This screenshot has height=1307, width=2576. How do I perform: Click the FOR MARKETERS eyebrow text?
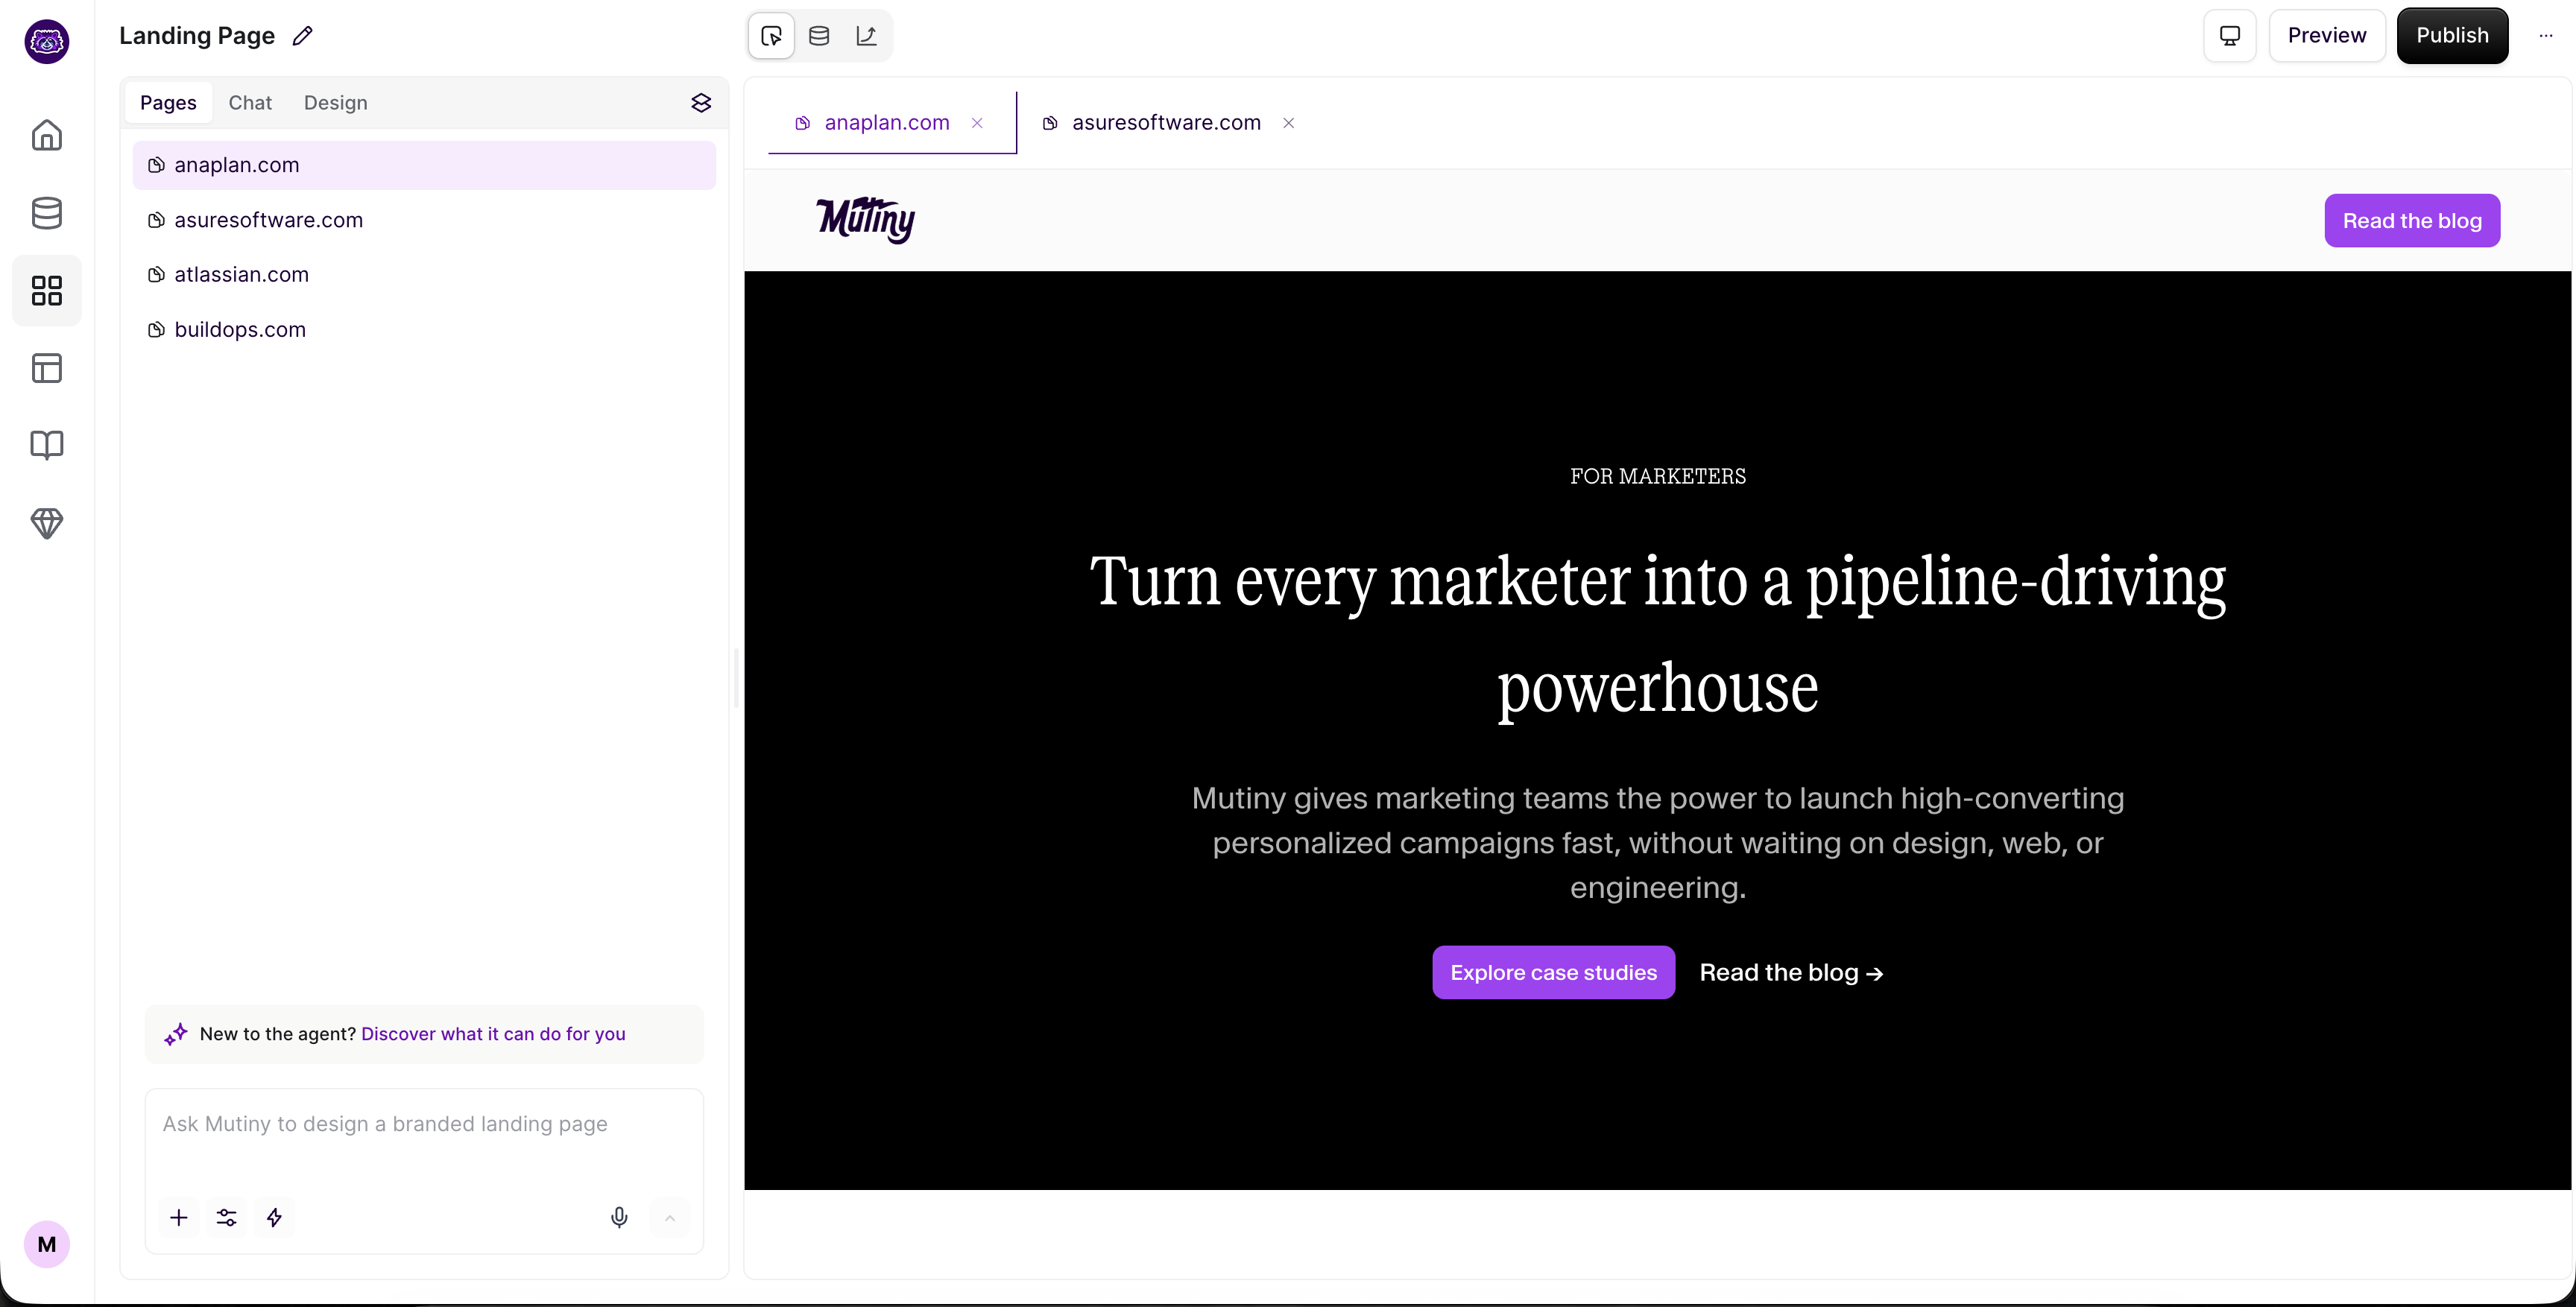tap(1658, 476)
